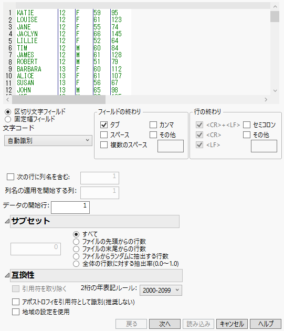Click value 128 in JAMES's row
The image size is (284, 331).
coord(117,55)
